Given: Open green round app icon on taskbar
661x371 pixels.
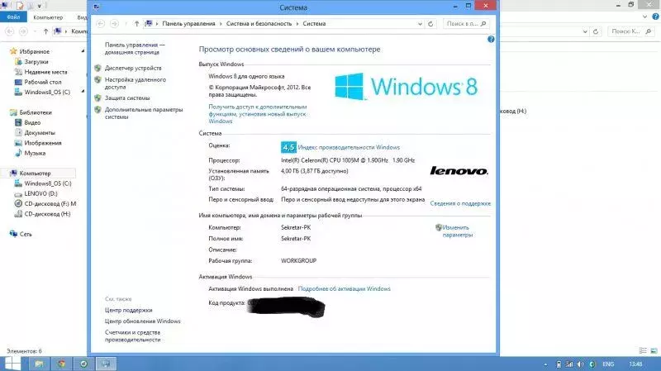Looking at the screenshot, I should pos(83,364).
